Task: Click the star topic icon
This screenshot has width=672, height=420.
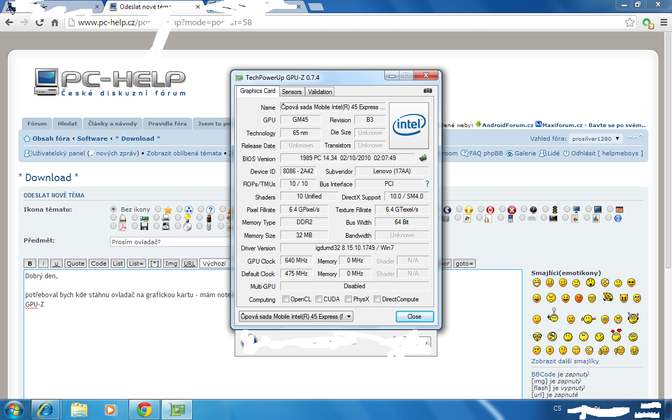Action: pyautogui.click(x=167, y=209)
